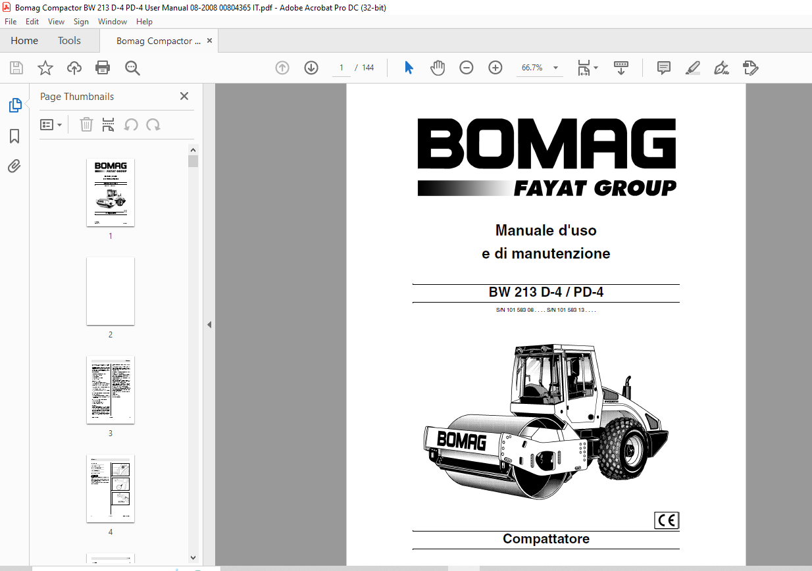Open the Help menu
Viewport: 812px width, 571px height.
(x=144, y=22)
